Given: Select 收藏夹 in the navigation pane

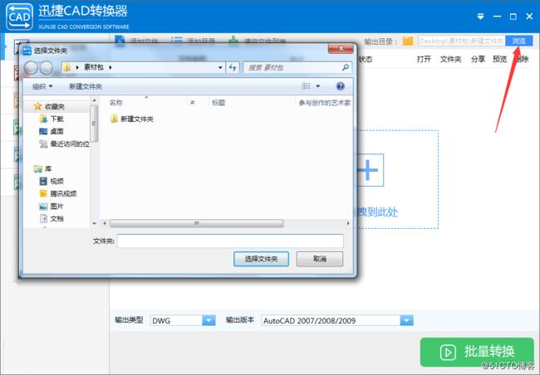Looking at the screenshot, I should (54, 107).
